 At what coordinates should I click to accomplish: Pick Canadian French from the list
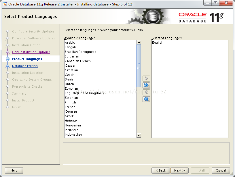tap(101, 61)
